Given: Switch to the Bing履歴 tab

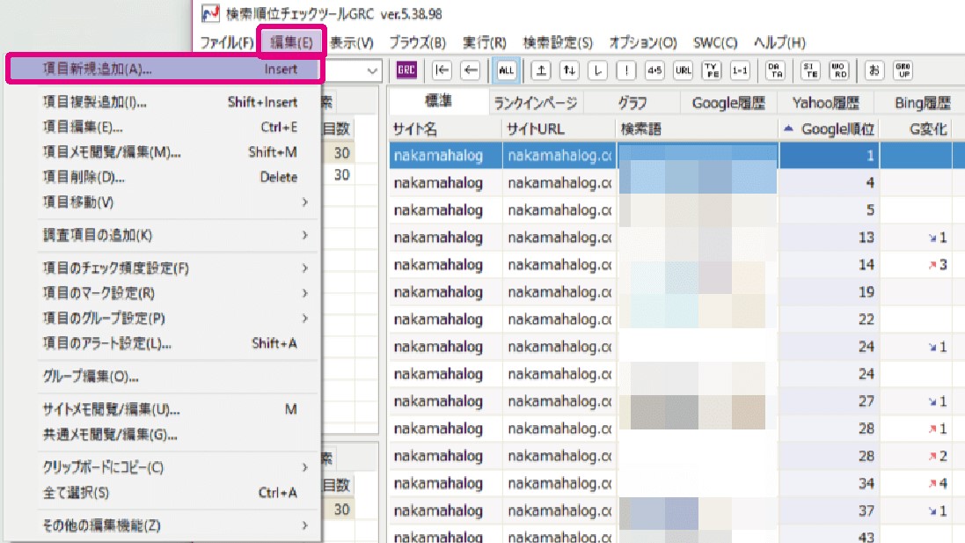Looking at the screenshot, I should click(x=921, y=102).
